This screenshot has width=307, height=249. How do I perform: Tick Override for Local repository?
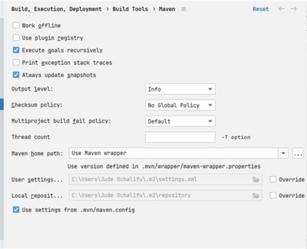click(273, 195)
